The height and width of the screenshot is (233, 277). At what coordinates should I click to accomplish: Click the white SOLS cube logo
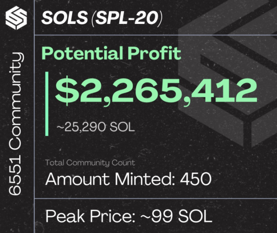[16, 18]
